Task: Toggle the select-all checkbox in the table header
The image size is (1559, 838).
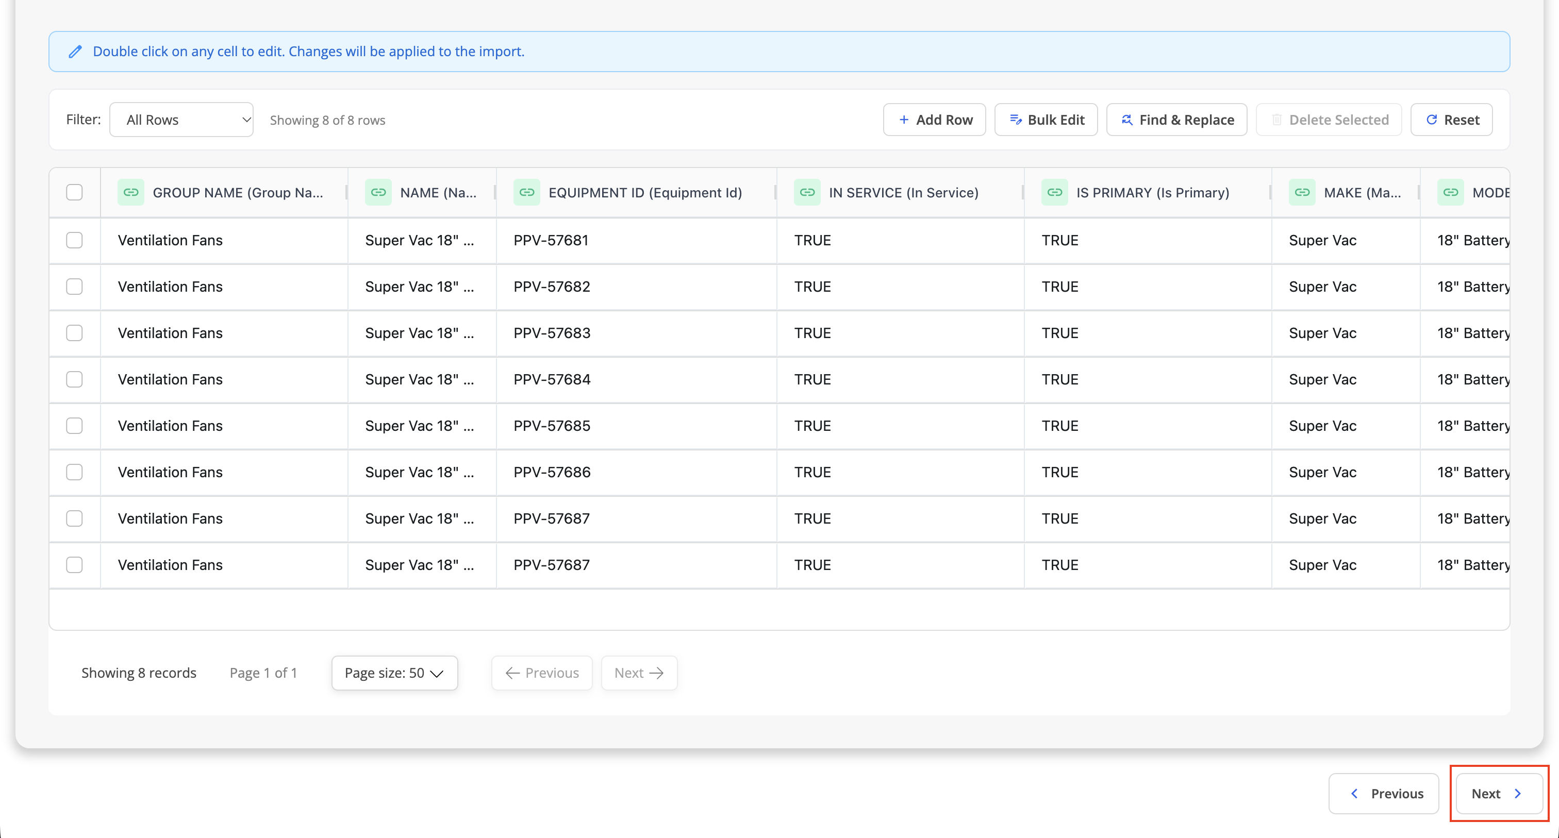Action: tap(74, 192)
